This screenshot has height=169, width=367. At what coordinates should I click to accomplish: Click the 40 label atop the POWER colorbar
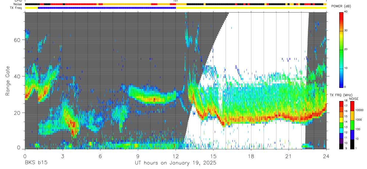tap(346, 12)
